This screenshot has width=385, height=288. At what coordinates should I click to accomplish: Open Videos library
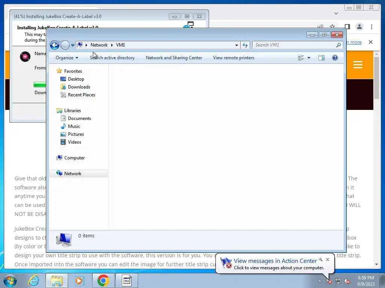pos(74,142)
